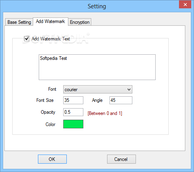The image size is (194, 172).
Task: Open the Font dropdown showing courier
Action: coord(98,90)
